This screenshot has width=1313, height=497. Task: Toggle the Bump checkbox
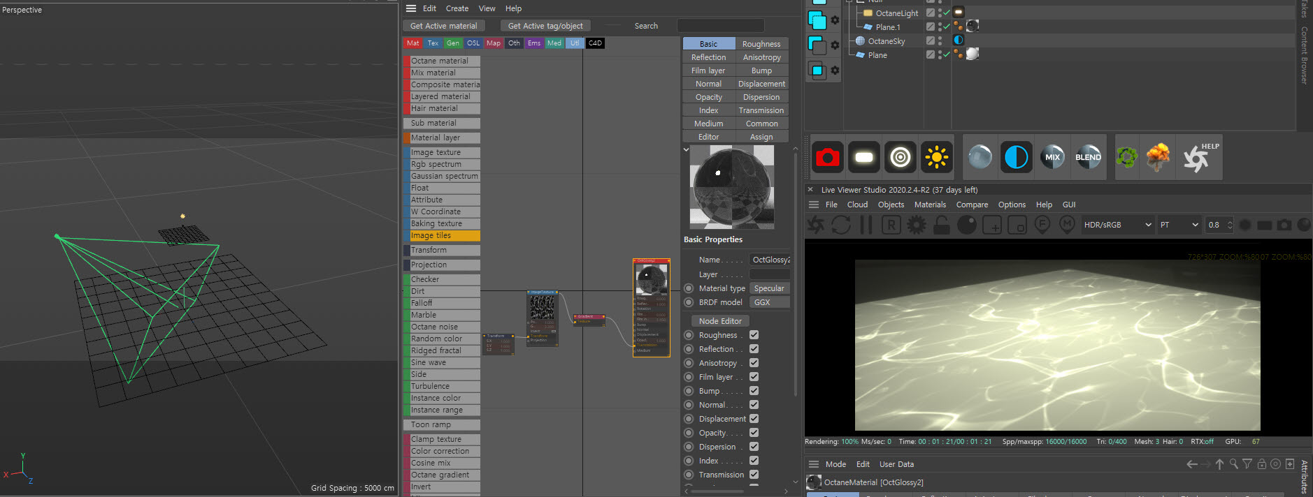click(x=754, y=391)
